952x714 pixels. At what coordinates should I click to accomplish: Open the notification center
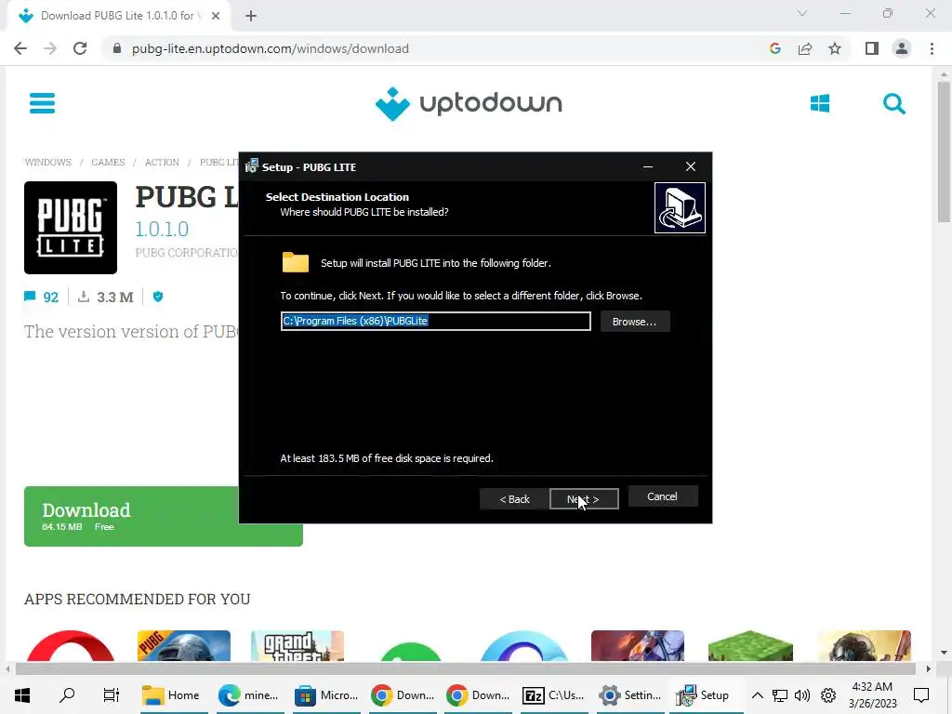tap(921, 695)
